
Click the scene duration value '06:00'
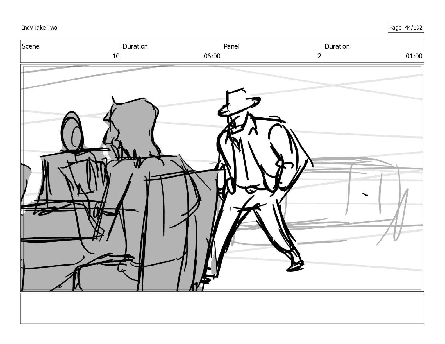[x=212, y=56]
